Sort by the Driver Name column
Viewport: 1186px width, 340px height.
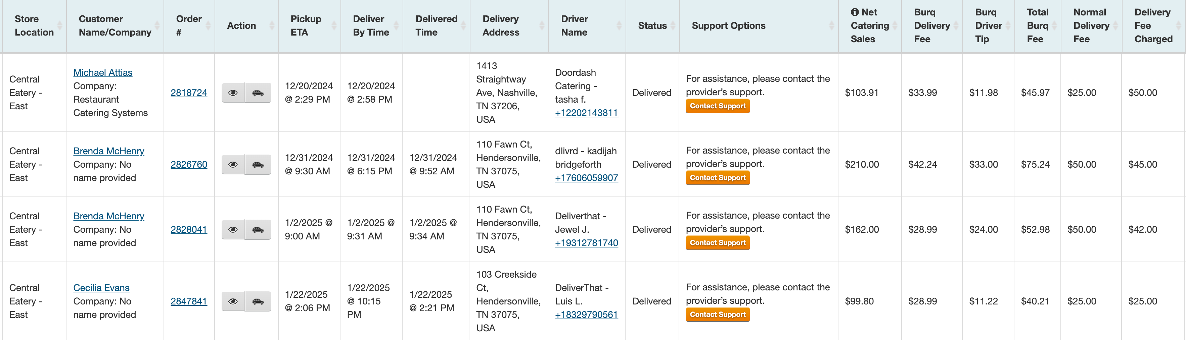[574, 26]
